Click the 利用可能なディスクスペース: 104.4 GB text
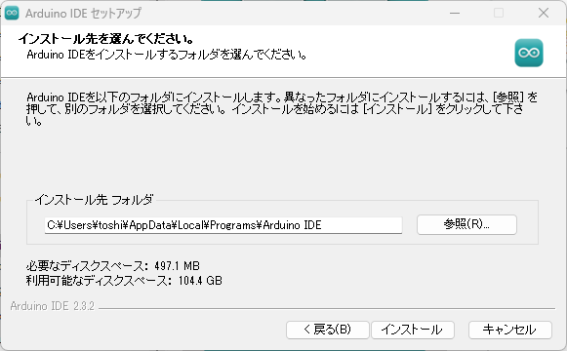 click(124, 281)
